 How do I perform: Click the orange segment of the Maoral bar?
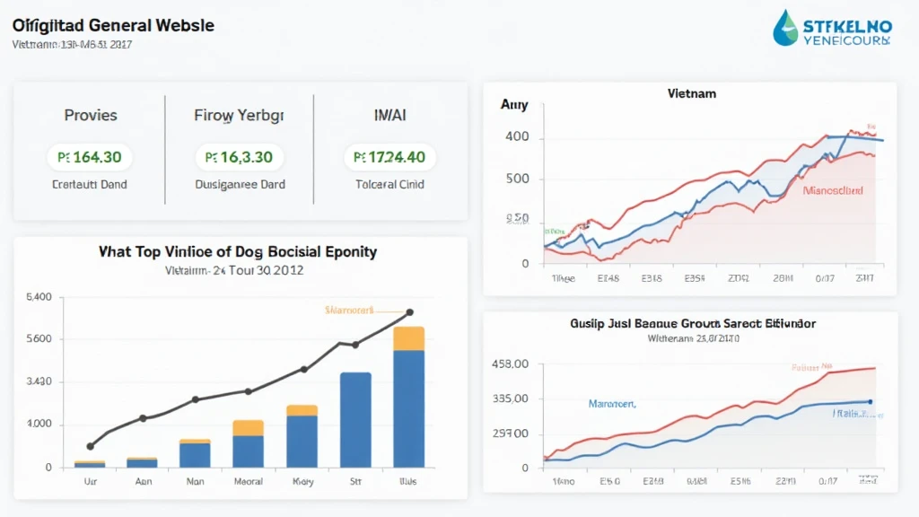point(249,427)
